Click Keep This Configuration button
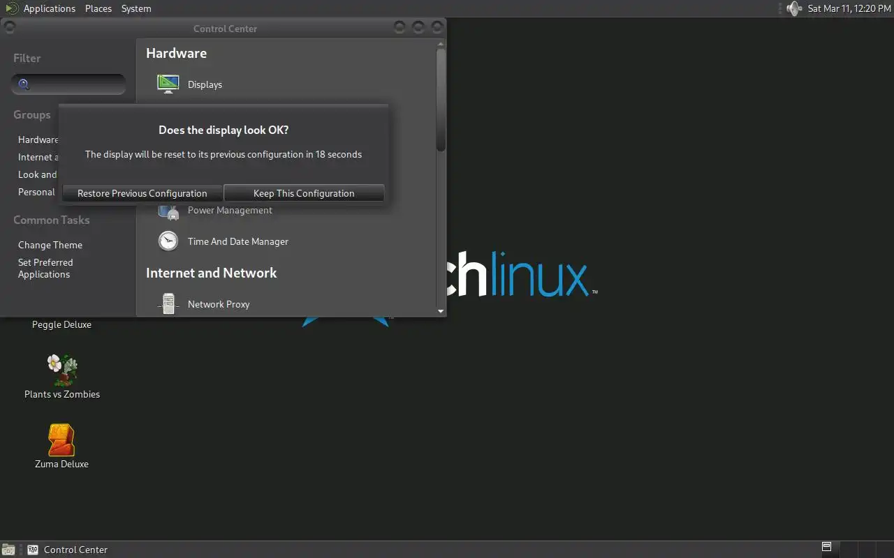Screen dimensions: 894x558 304,193
